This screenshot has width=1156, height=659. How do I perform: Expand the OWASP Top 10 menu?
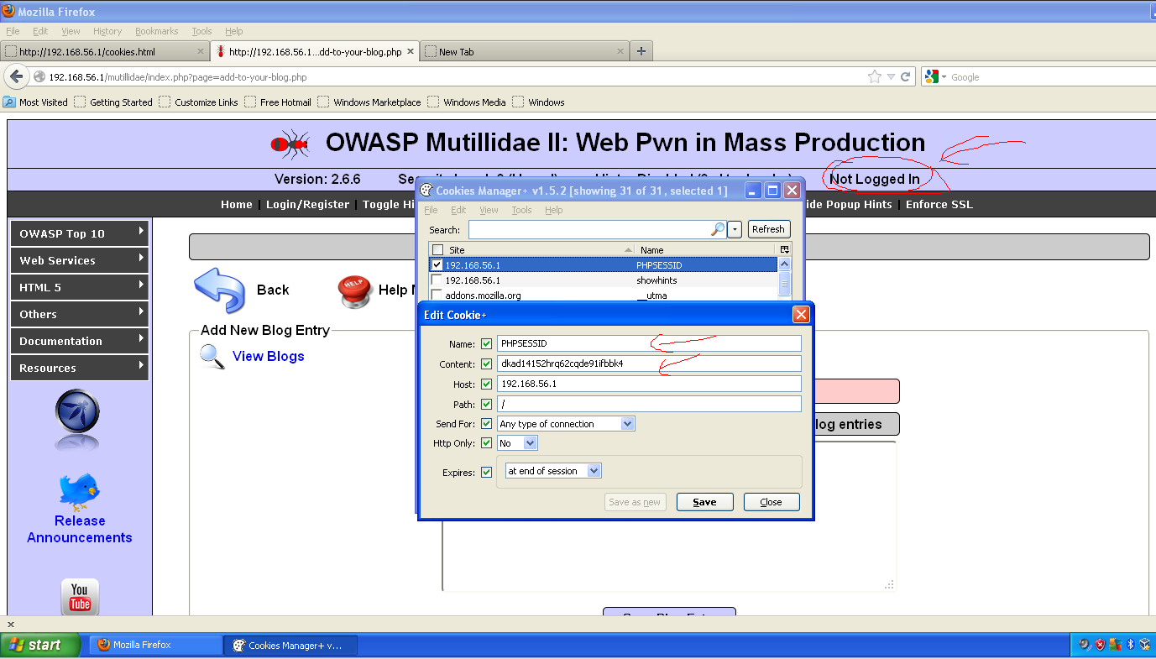point(80,233)
